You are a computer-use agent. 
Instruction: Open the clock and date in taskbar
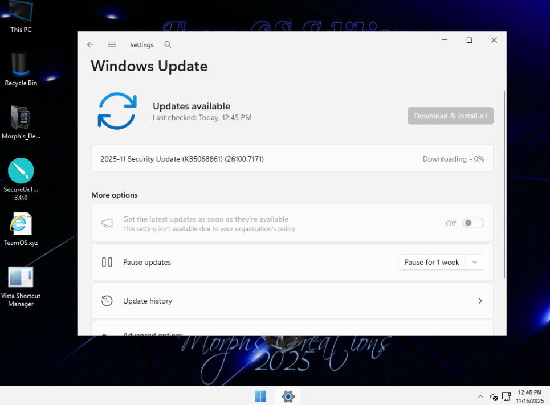(528, 396)
